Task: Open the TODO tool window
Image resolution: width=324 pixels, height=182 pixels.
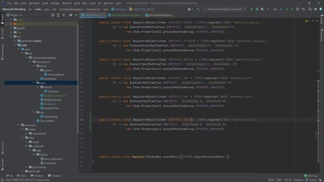Action: tap(22, 176)
